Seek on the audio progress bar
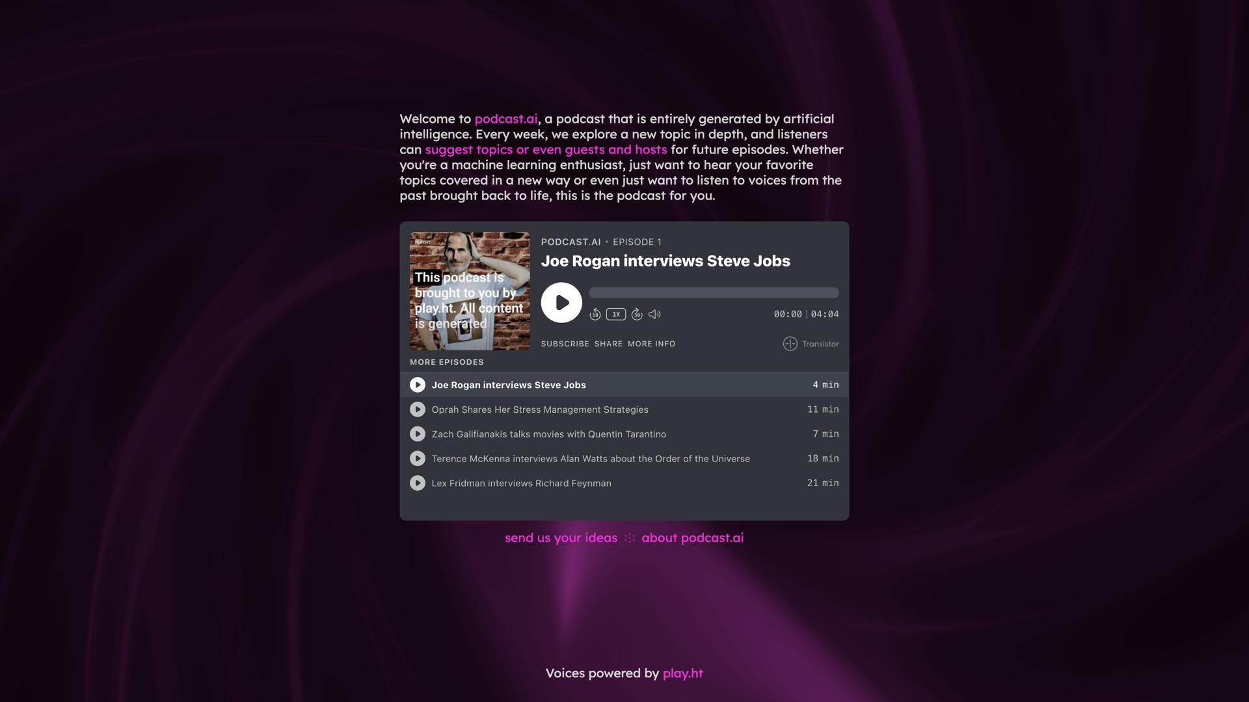The width and height of the screenshot is (1249, 702). coord(714,292)
